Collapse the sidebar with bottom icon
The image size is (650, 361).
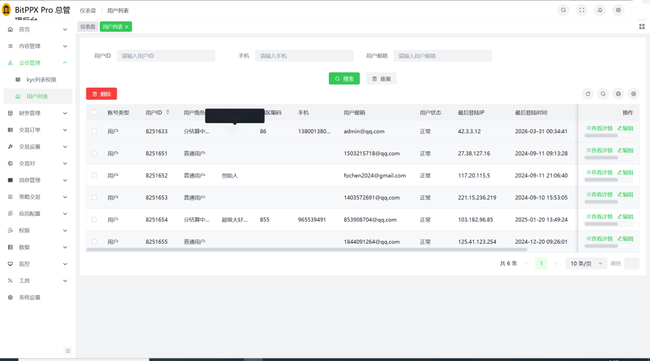tap(68, 351)
